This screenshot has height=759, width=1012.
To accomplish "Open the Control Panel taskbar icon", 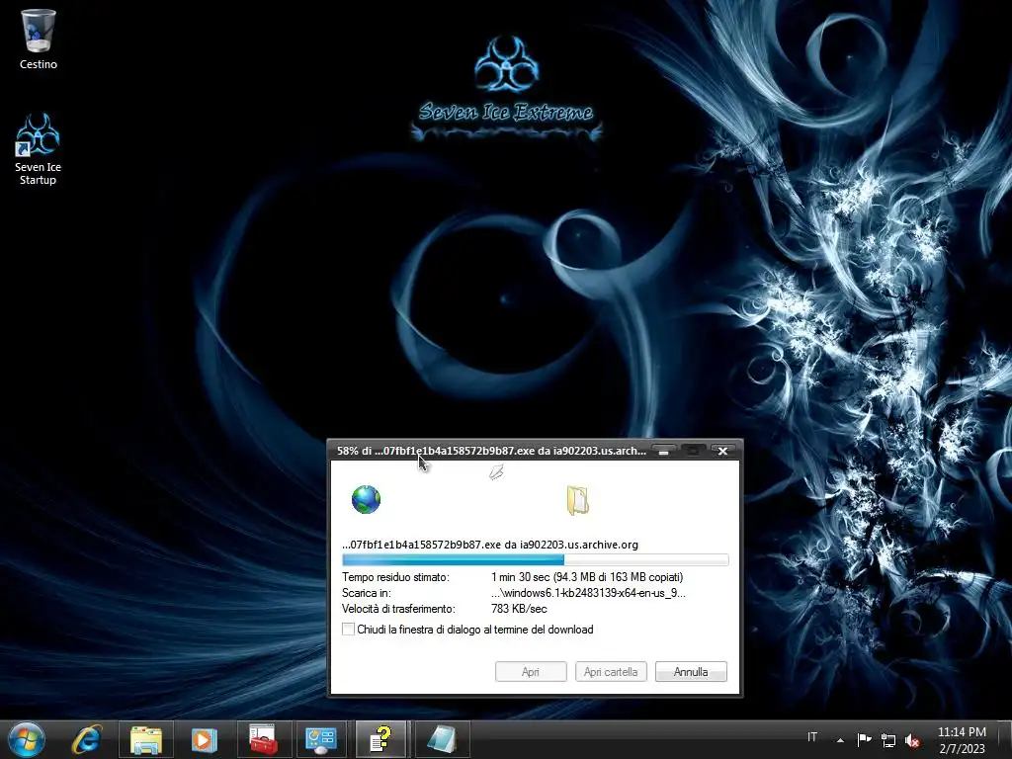I will [321, 739].
